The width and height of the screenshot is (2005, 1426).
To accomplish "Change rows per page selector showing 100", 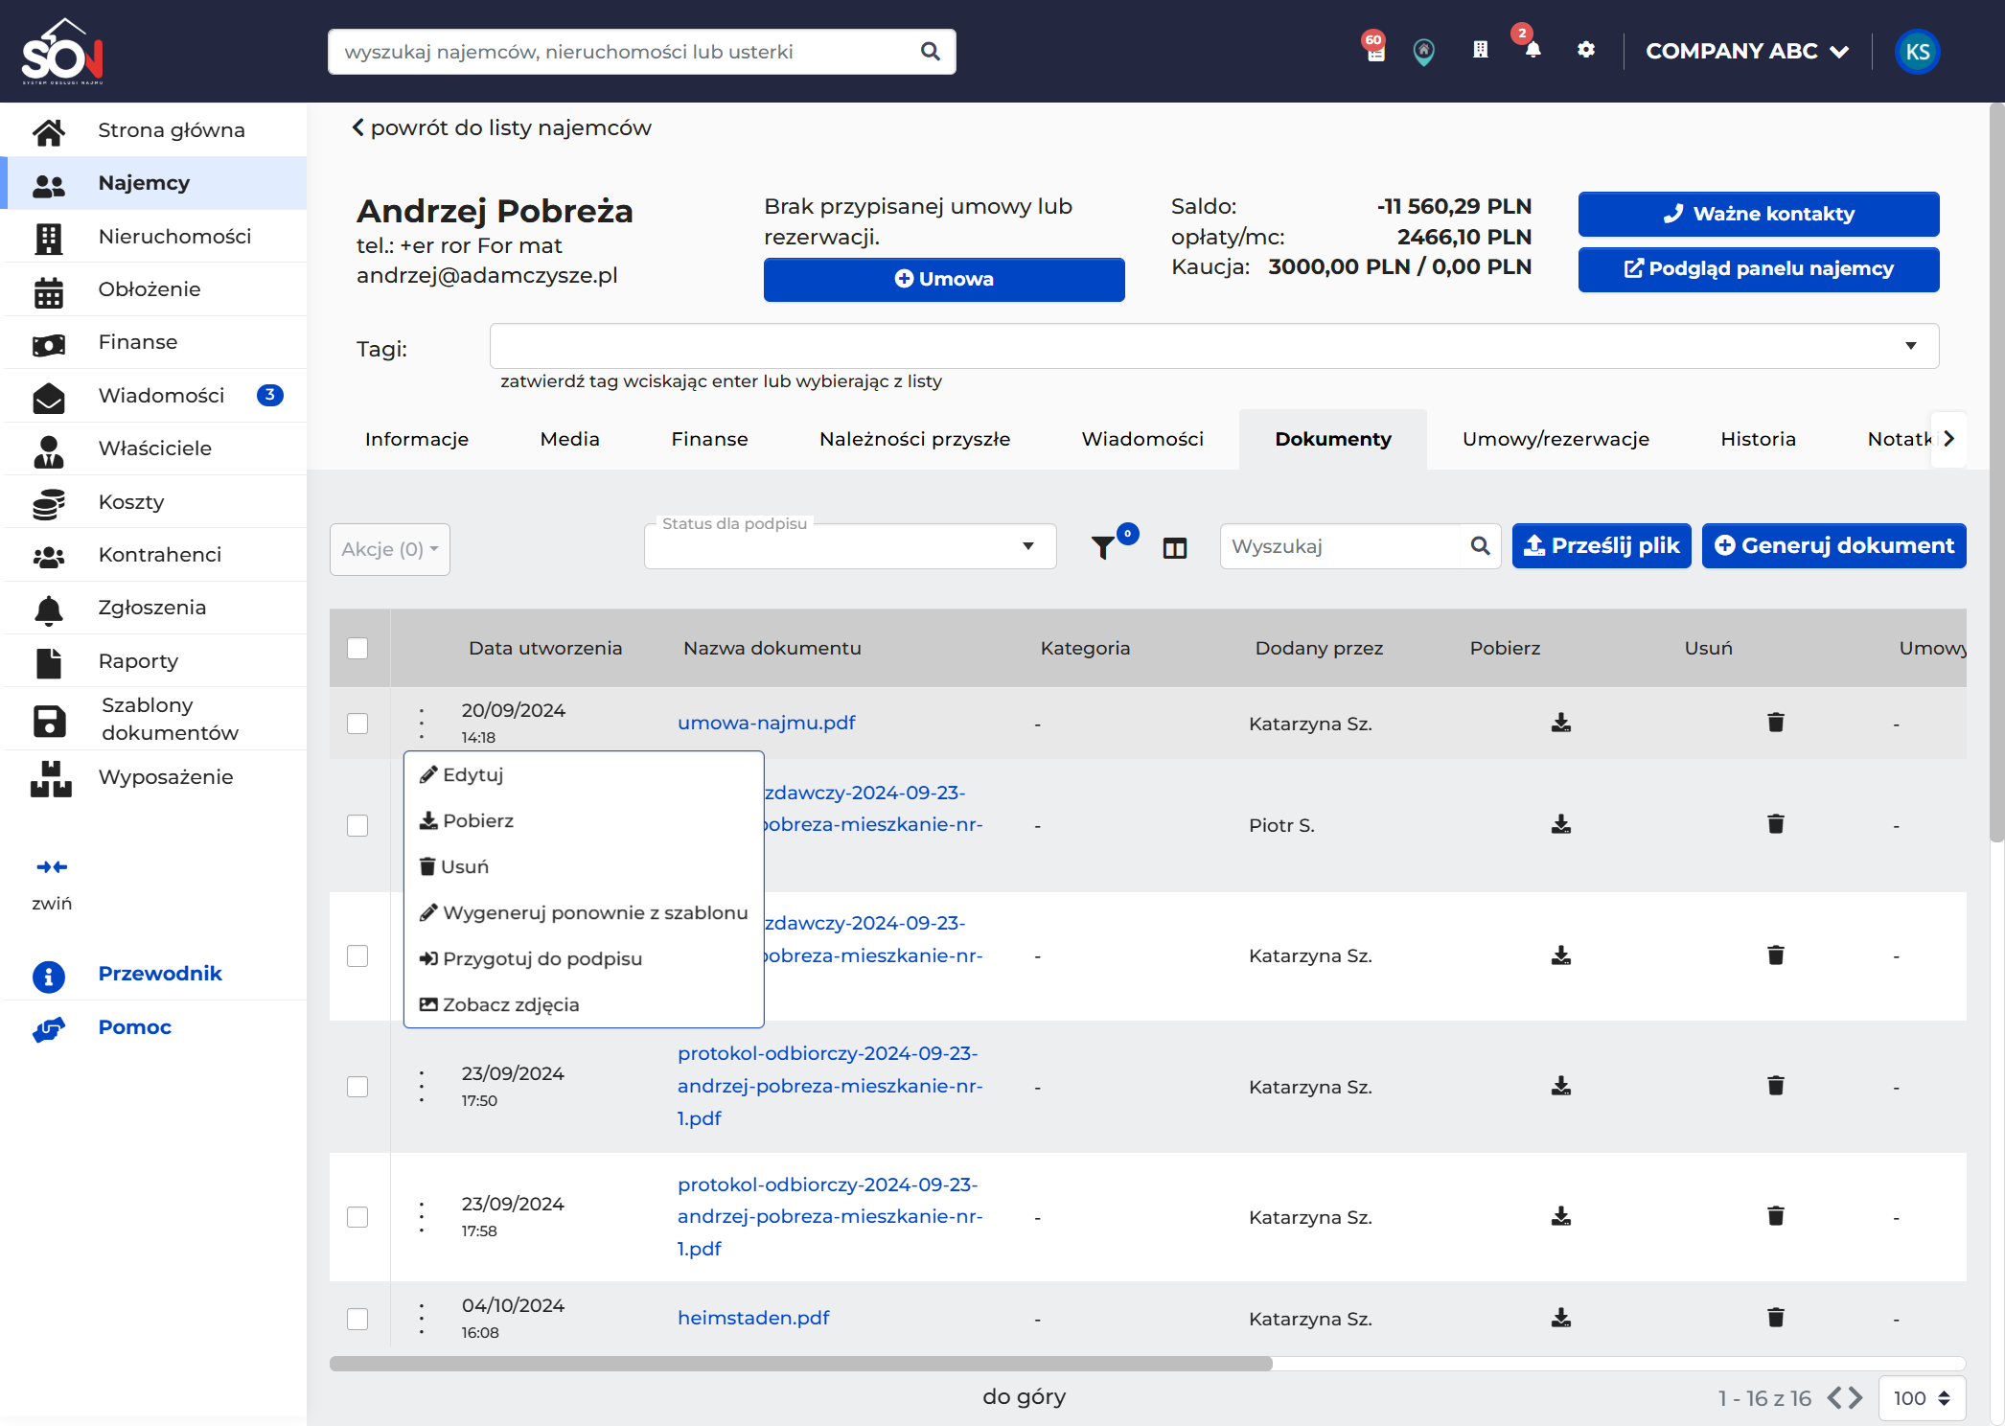I will coord(1922,1398).
